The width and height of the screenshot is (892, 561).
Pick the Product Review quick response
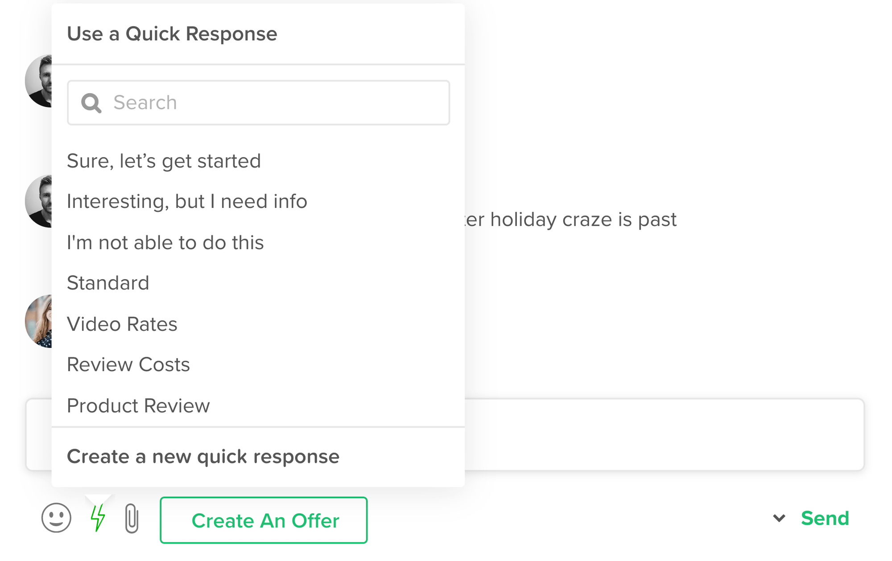point(138,406)
